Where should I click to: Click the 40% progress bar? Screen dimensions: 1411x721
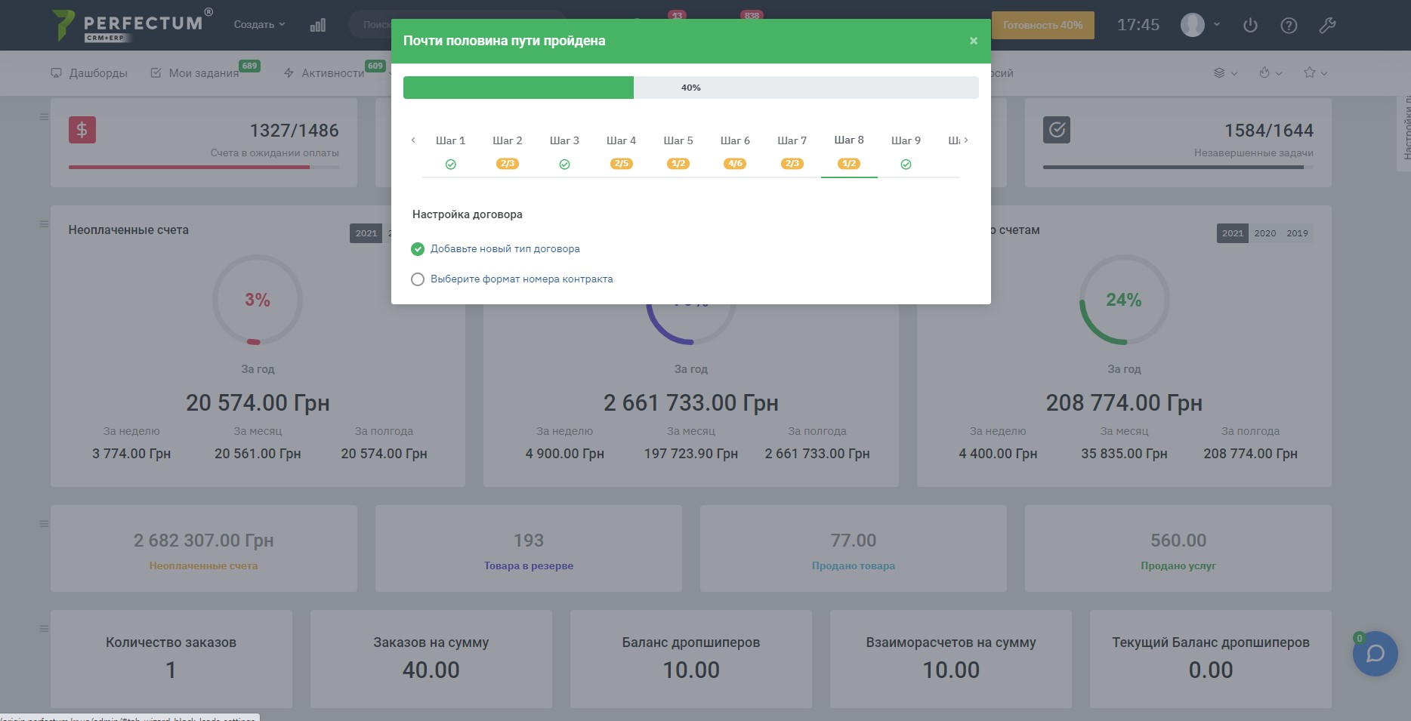click(x=690, y=88)
